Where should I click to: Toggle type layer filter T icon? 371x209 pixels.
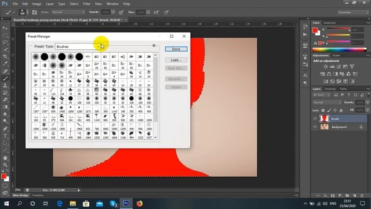click(349, 95)
